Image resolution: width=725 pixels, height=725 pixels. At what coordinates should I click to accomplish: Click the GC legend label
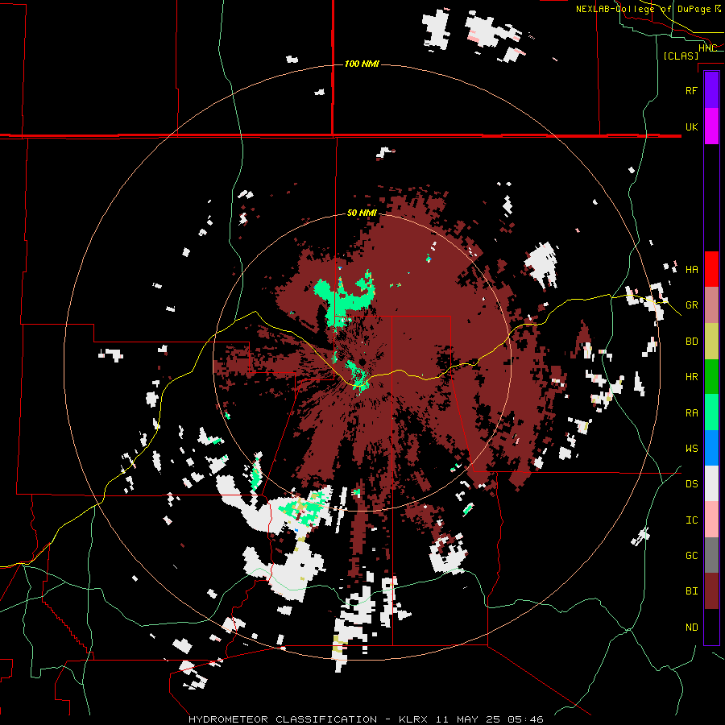691,556
